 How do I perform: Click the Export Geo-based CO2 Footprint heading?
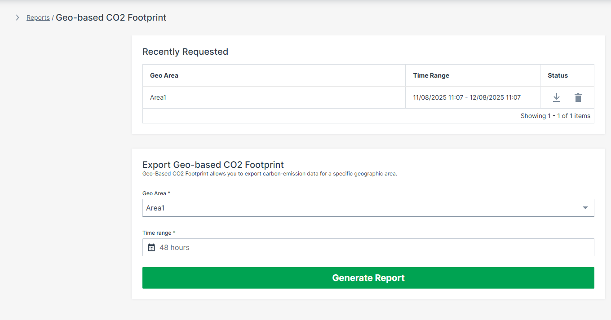213,164
